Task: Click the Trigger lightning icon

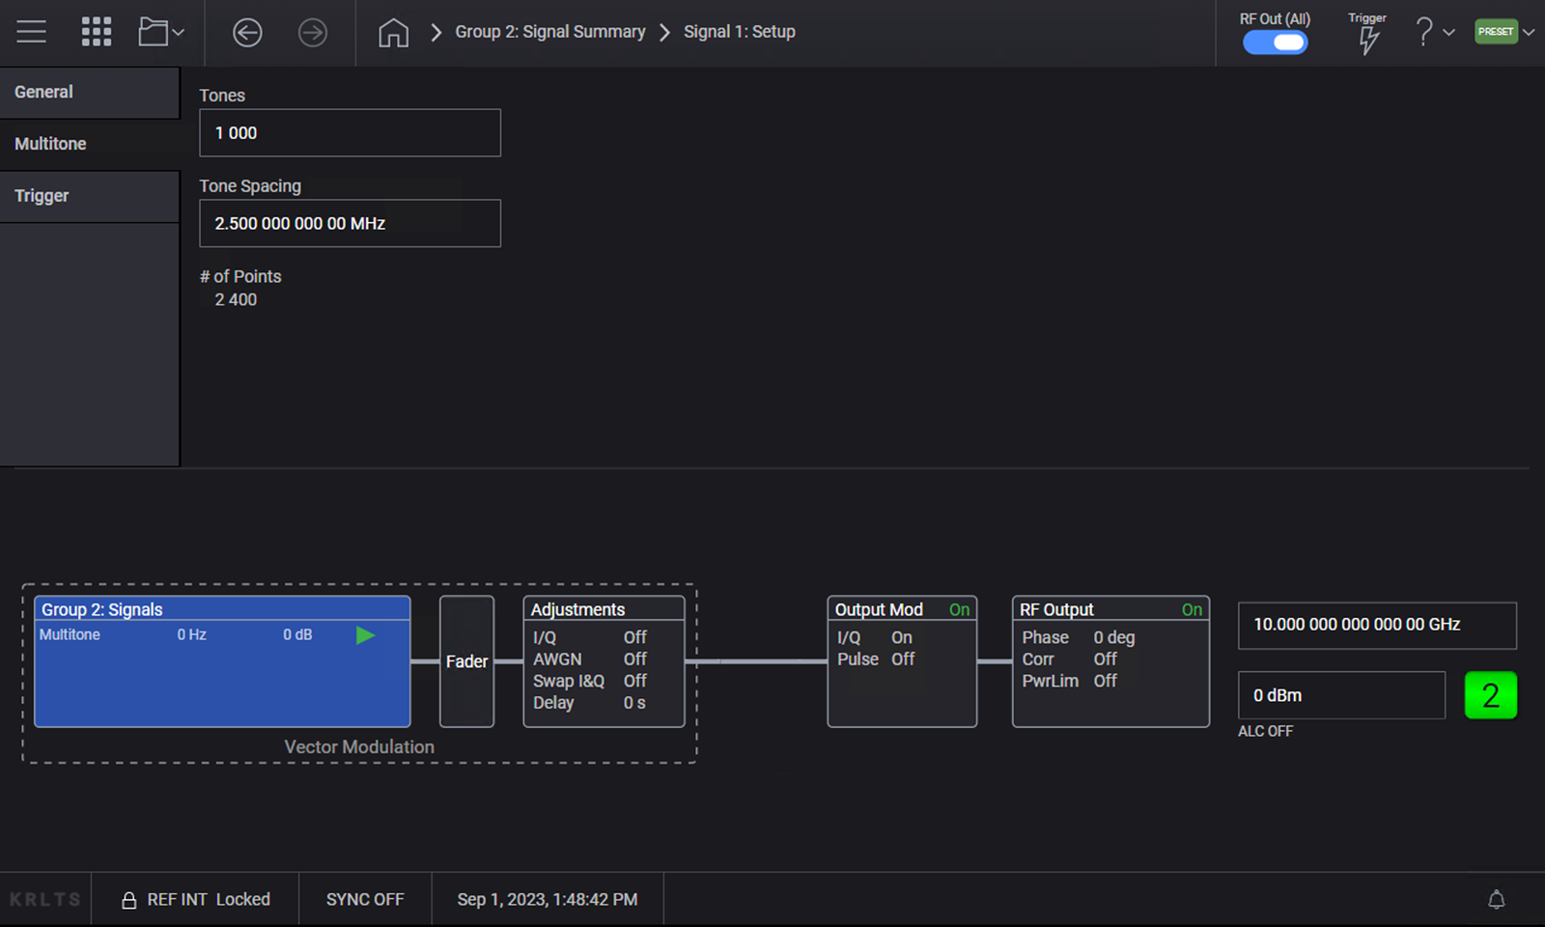Action: tap(1367, 40)
